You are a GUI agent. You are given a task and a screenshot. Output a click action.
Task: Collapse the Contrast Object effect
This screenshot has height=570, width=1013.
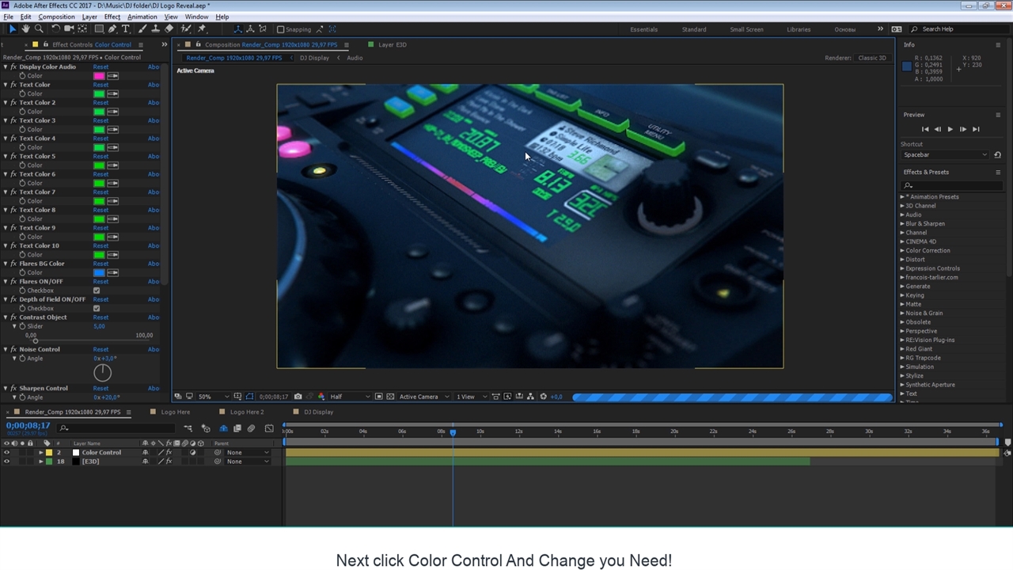6,317
